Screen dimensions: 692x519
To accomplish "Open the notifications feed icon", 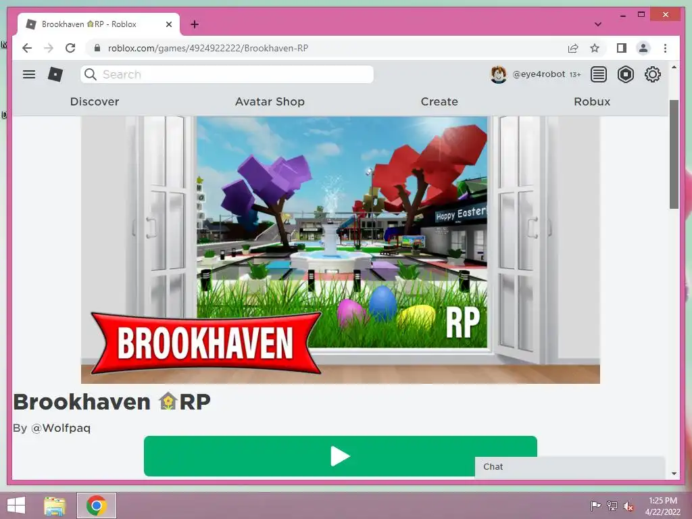I will click(x=599, y=74).
